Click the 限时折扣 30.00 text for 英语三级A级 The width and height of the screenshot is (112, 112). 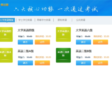43,57
